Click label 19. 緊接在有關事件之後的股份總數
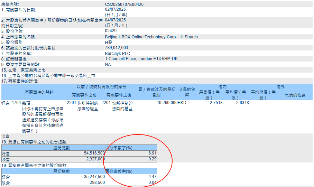 [34, 166]
